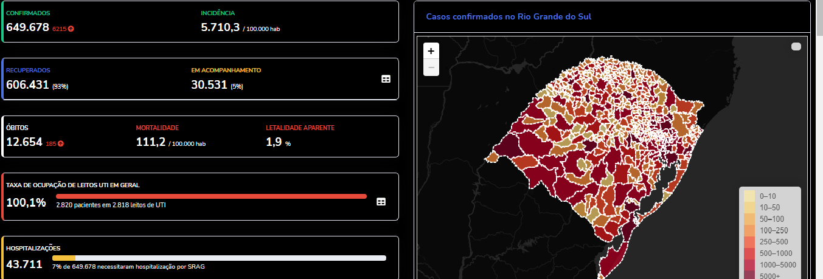The height and width of the screenshot is (279, 823).
Task: Click the 500–1000 legend color swatch
Action: [x=749, y=253]
